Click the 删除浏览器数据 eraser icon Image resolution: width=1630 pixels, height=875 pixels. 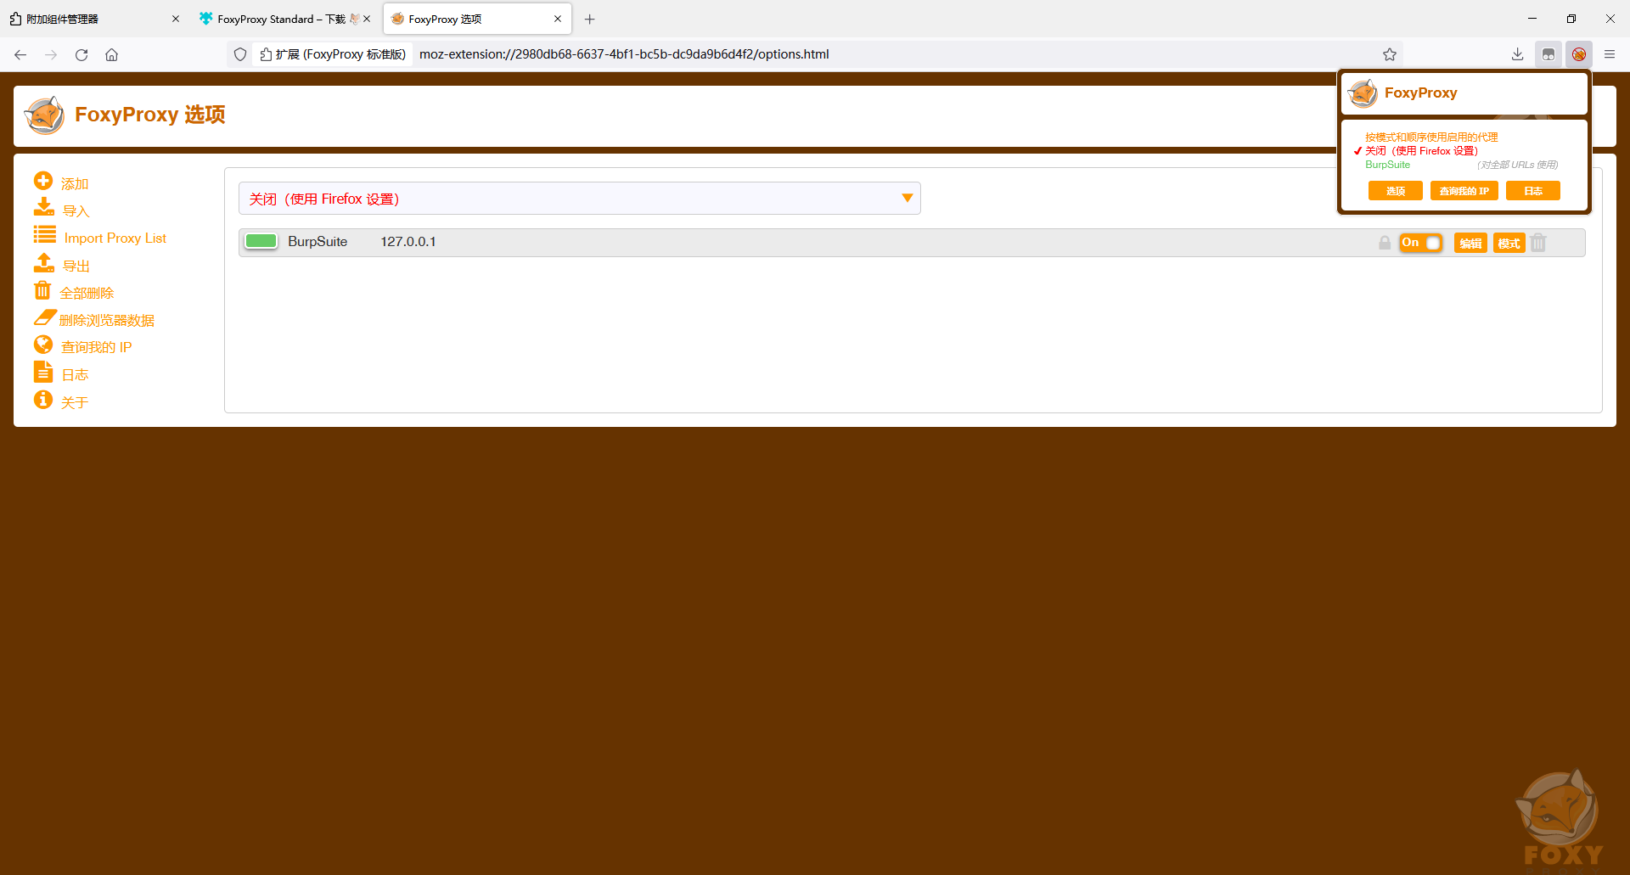point(45,318)
